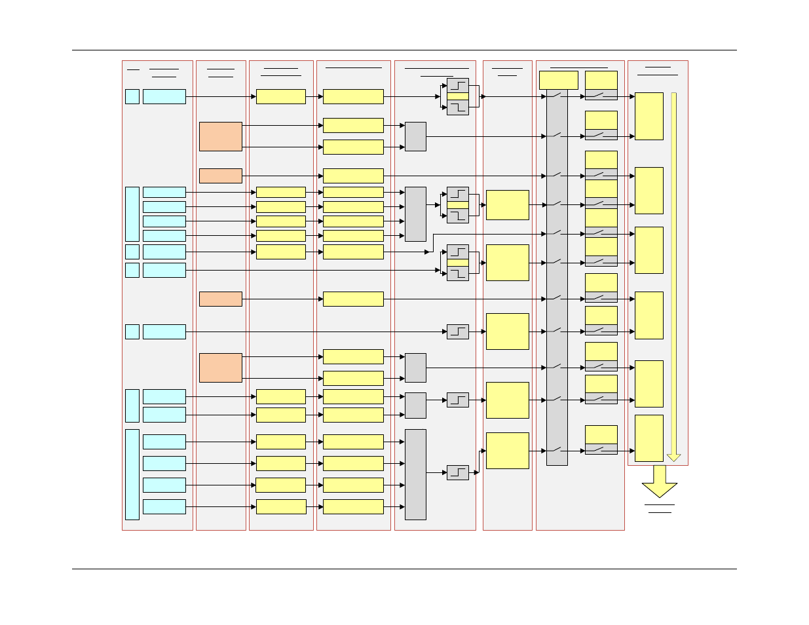Click the topmost falling-step threshold symbol
The height and width of the screenshot is (625, 809).
click(x=458, y=107)
